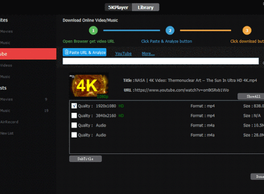Click the 4K sun video thumbnail
The height and width of the screenshot is (194, 264).
pyautogui.click(x=89, y=86)
